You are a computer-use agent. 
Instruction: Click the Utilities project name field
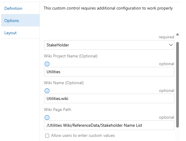tap(109, 72)
